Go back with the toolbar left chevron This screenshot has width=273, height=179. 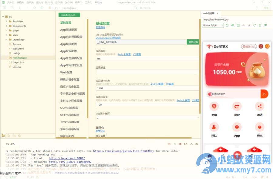click(x=19, y=8)
